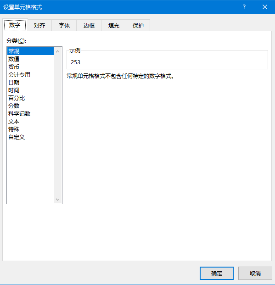The width and height of the screenshot is (275, 285).
Task: Select 常规 in the category list
Action: tap(30, 51)
